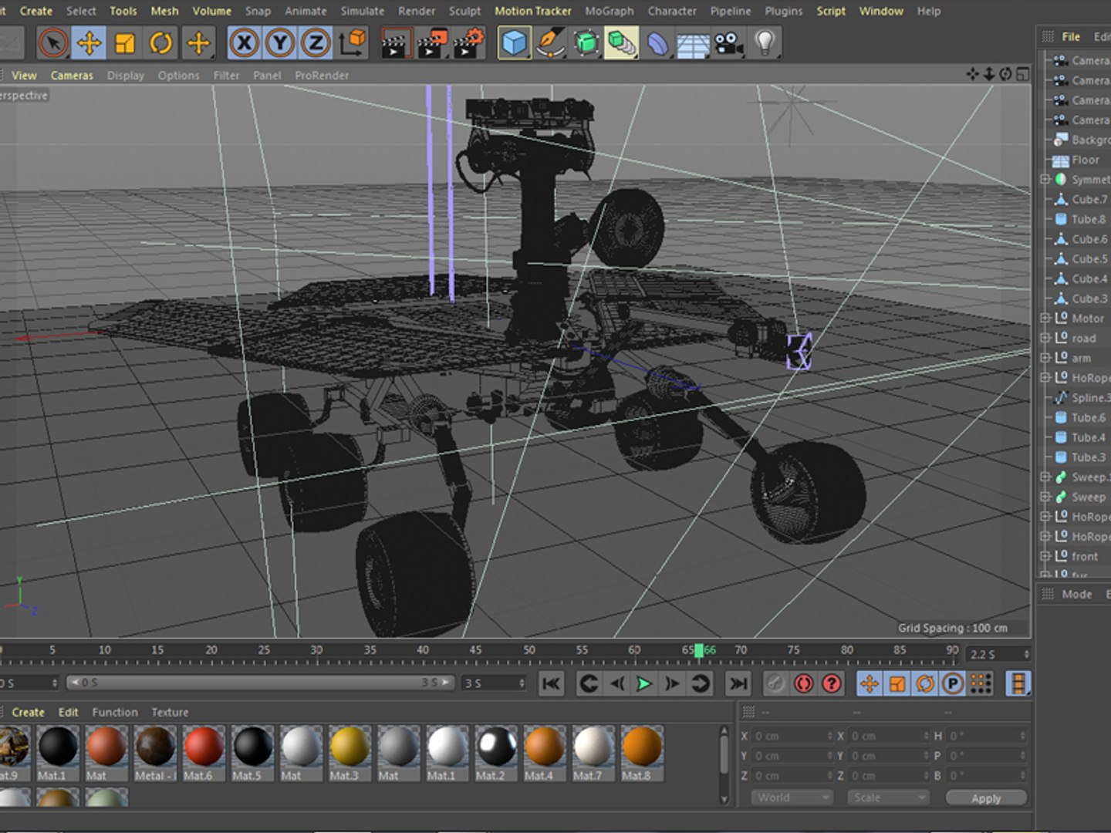Add a Camera object from toolbar

728,43
